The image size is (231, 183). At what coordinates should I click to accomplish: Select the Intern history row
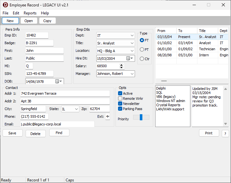click(x=192, y=55)
